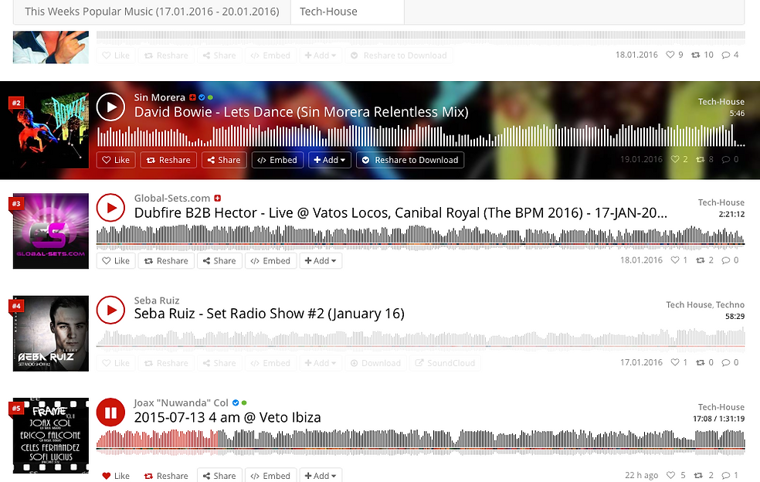Share the Dubfire B2B Hector set

(219, 261)
